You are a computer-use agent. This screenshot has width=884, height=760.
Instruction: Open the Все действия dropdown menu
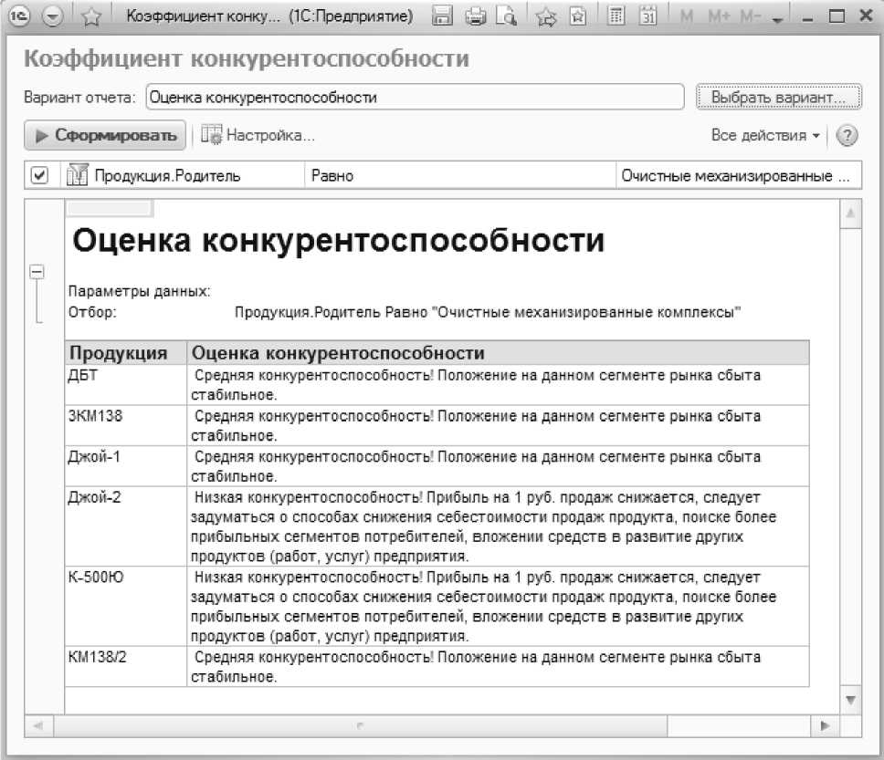click(765, 135)
